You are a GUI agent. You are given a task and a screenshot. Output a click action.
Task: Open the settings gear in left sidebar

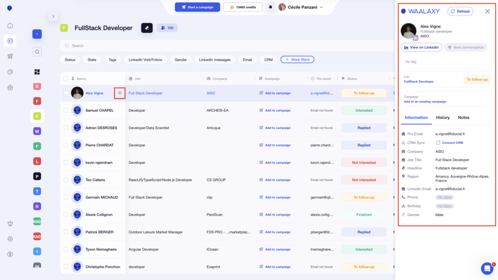[10, 239]
